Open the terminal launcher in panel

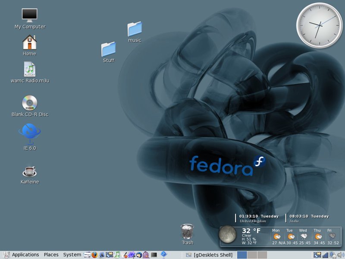pos(154,255)
